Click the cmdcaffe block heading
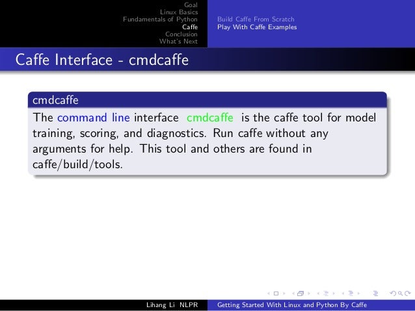 (55, 100)
